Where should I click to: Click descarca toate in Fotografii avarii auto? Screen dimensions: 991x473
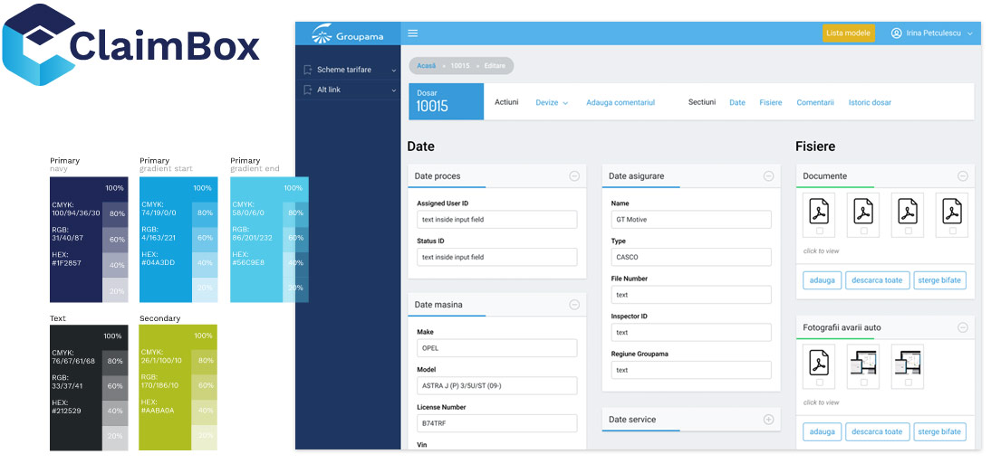(x=877, y=431)
